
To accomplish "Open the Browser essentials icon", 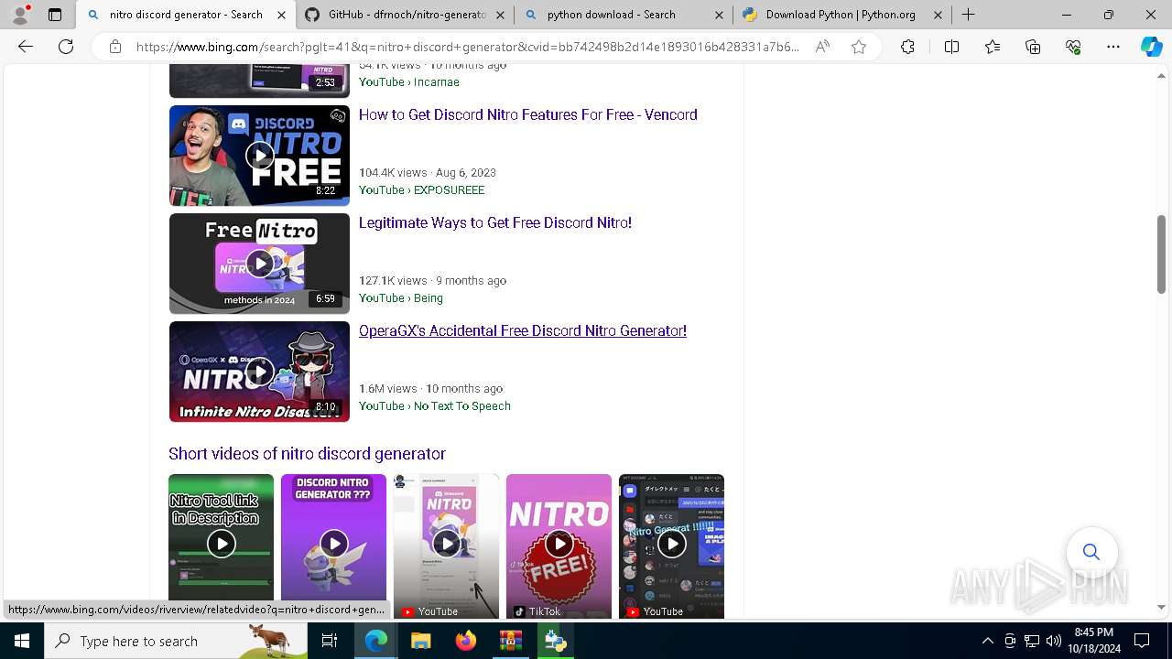I will pos(1073,47).
